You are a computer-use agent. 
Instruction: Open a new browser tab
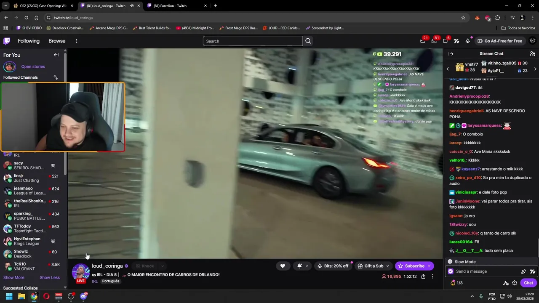pyautogui.click(x=216, y=5)
